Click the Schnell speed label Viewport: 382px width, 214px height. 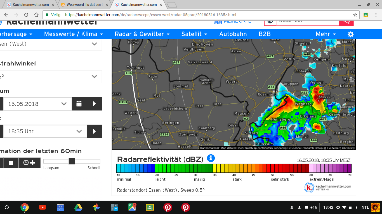click(94, 168)
